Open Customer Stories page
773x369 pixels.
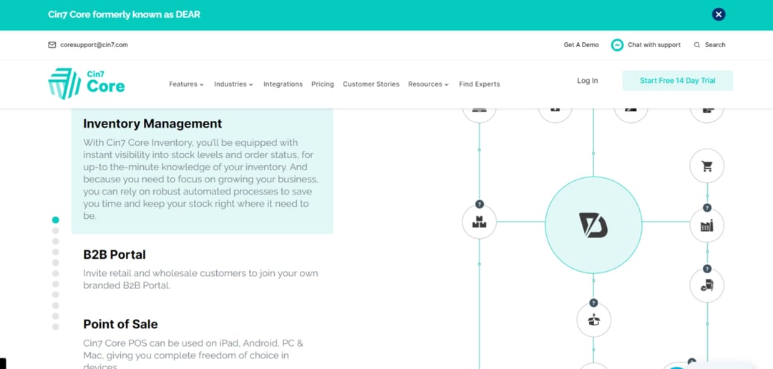[371, 84]
